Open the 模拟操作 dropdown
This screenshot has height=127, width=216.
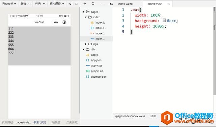point(57,4)
